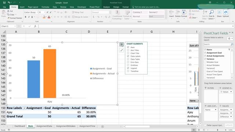
Task: Toggle Bold formatting
Action: (x=25, y=17)
